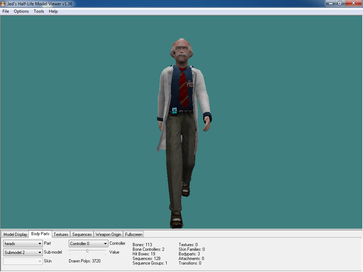
Task: Maximize the Model Viewer window
Action: pos(340,3)
